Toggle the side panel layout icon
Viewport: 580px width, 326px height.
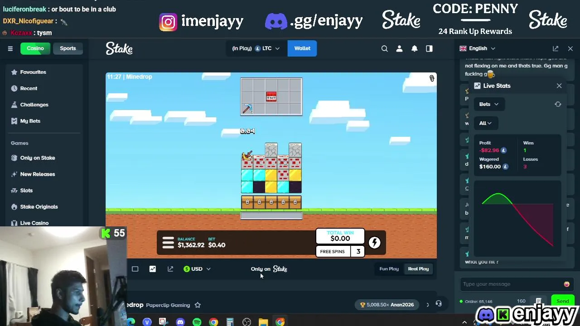pyautogui.click(x=429, y=48)
